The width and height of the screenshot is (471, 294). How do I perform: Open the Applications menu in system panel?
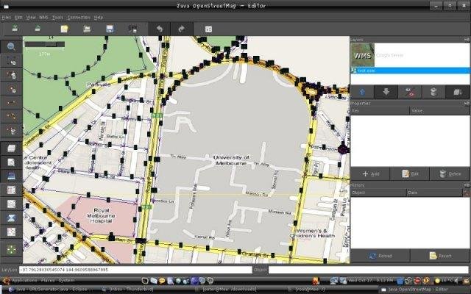pos(24,281)
